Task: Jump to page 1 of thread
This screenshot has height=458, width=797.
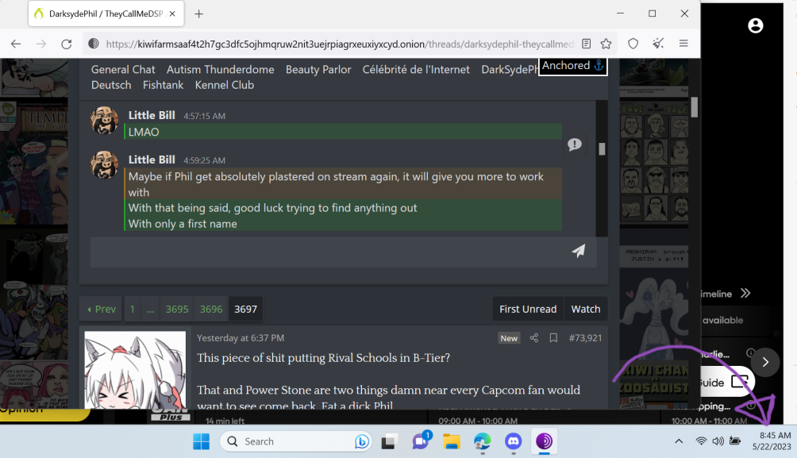Action: click(x=132, y=309)
